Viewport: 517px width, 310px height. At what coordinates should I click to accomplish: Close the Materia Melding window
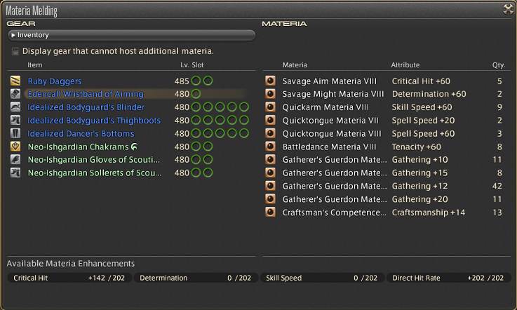509,9
